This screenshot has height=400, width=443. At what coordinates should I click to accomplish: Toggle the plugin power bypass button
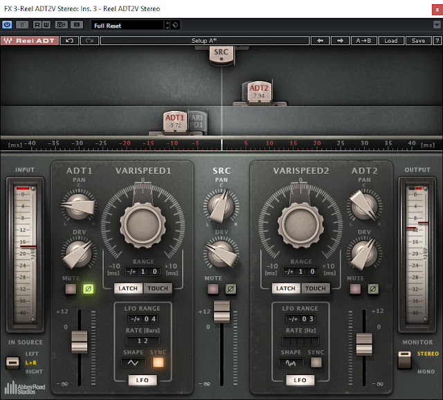[7, 25]
